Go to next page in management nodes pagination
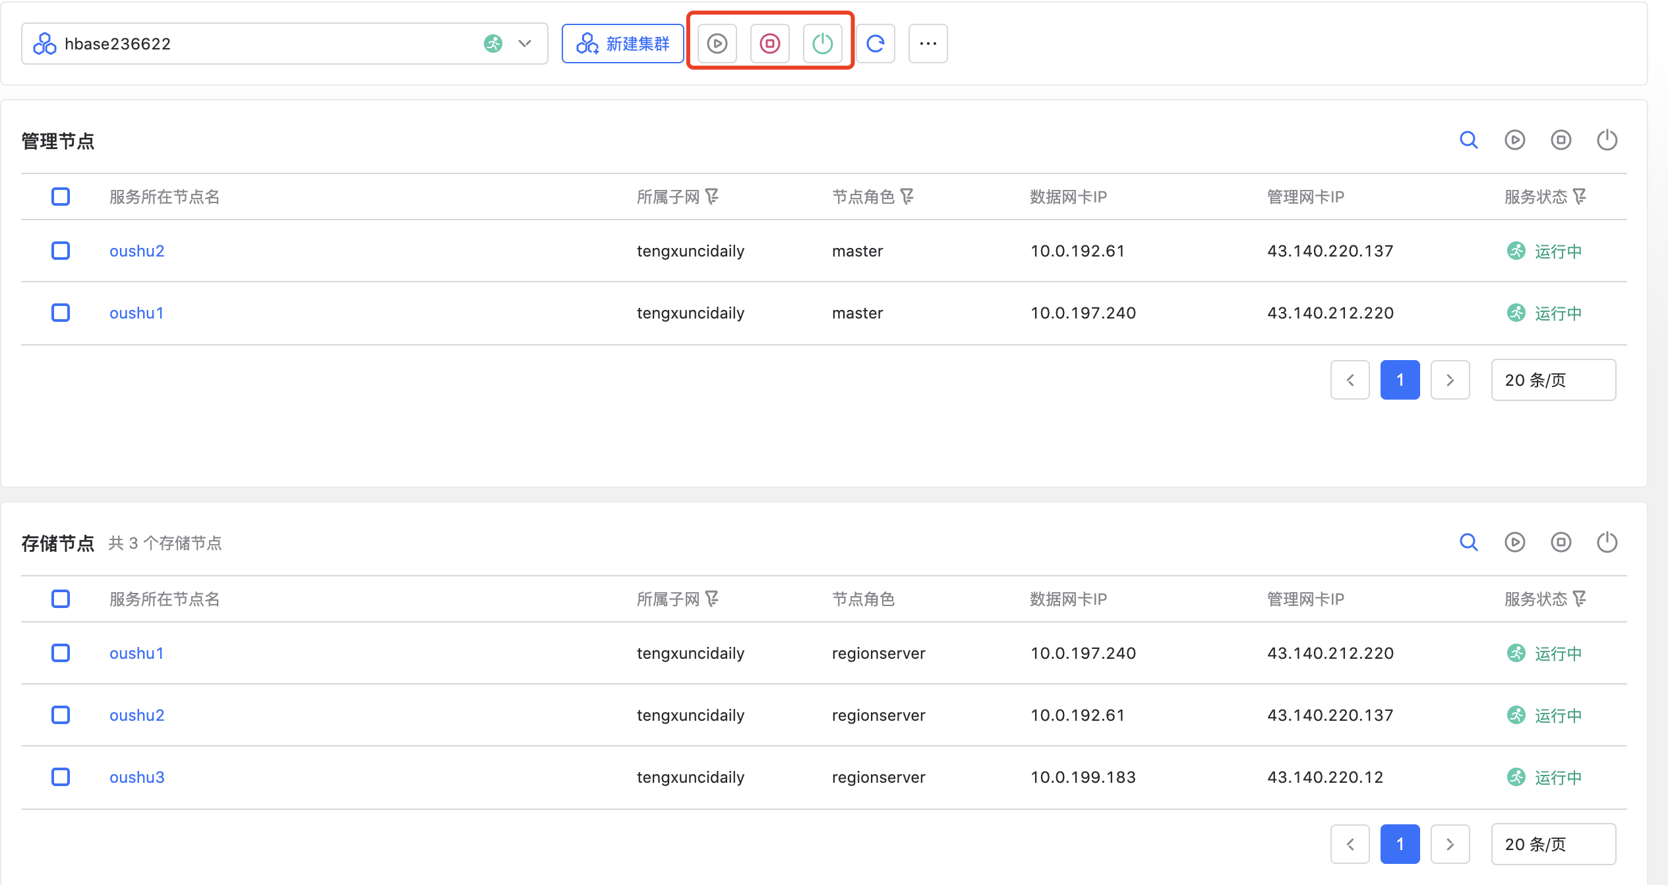 [x=1450, y=380]
